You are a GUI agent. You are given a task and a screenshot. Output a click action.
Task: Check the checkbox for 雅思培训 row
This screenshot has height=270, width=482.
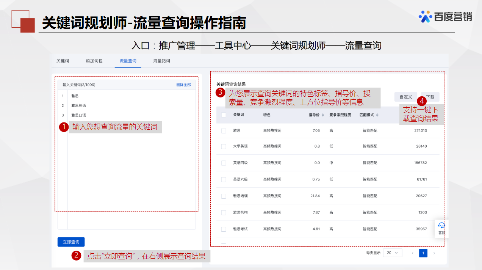[x=223, y=196]
